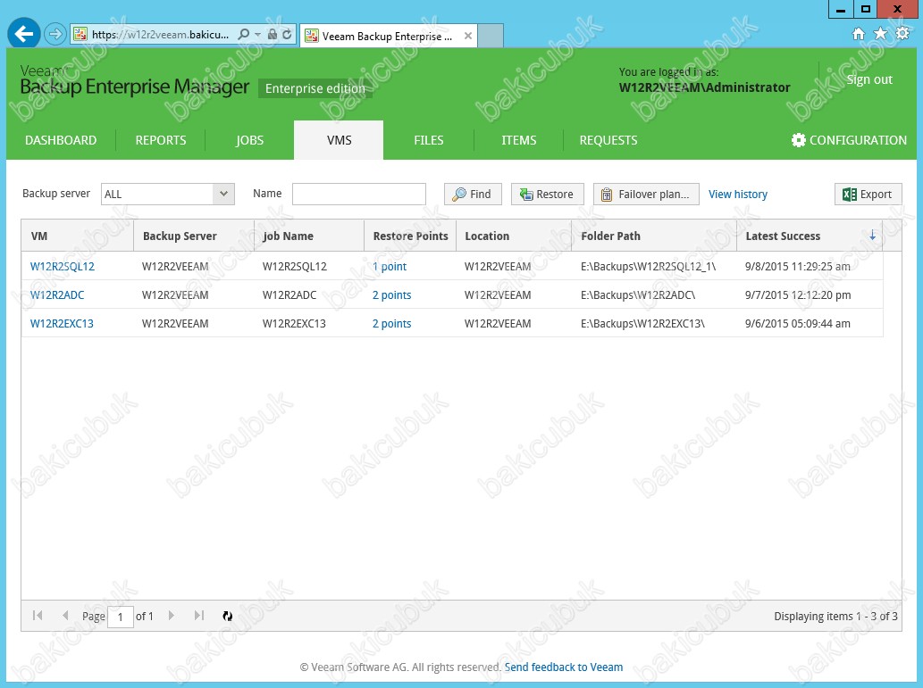Sort by Folder Path column header
The width and height of the screenshot is (923, 688).
(x=654, y=236)
